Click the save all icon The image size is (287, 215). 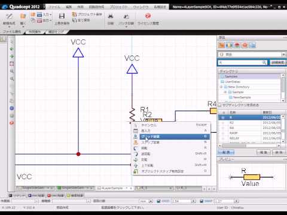pos(74,20)
